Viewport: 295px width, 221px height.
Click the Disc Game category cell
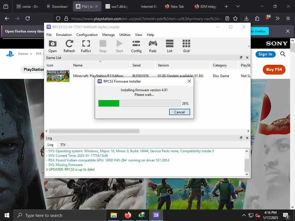[221, 76]
